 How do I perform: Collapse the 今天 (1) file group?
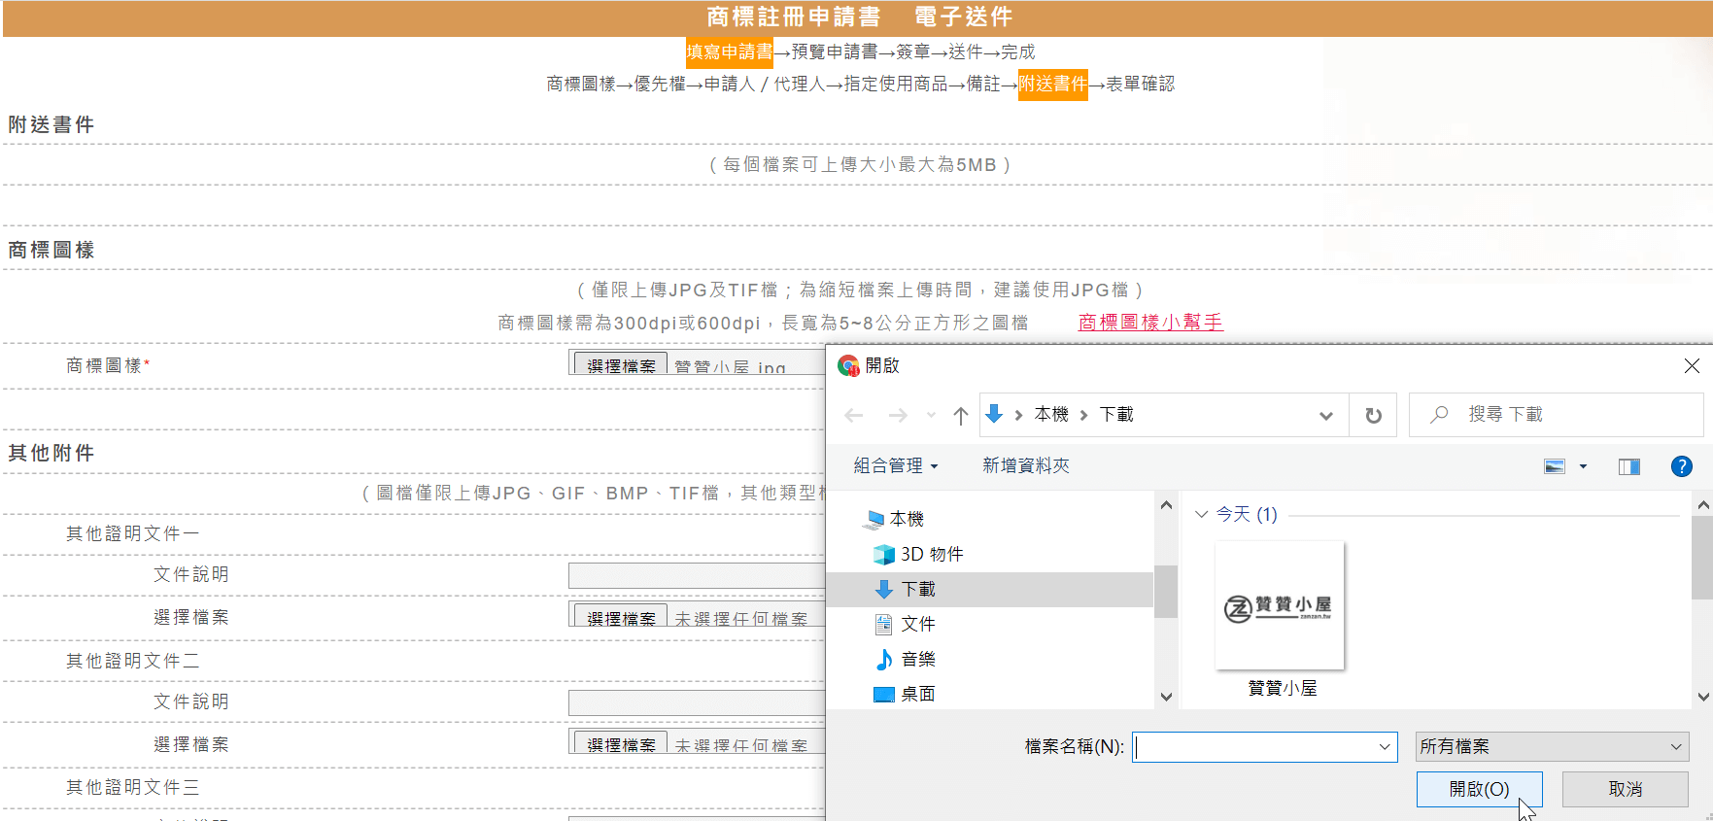tap(1201, 514)
